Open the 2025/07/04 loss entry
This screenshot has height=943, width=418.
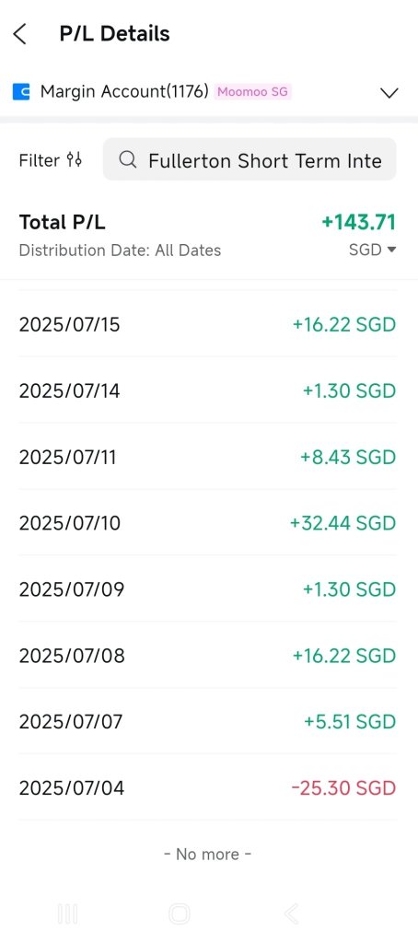click(x=207, y=788)
